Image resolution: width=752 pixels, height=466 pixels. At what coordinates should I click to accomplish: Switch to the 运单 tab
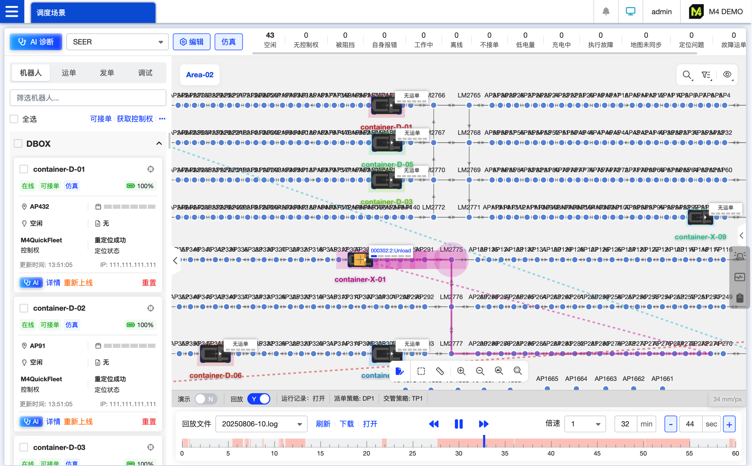coord(69,73)
